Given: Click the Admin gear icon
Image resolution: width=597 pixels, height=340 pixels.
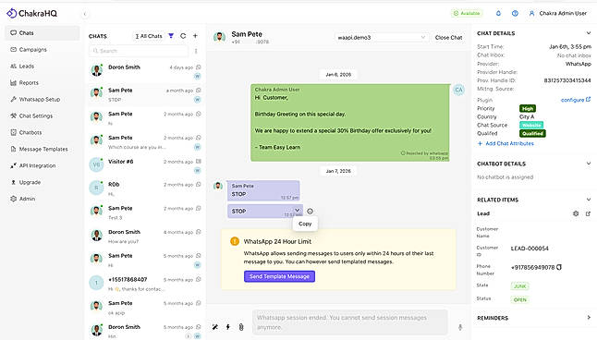Looking at the screenshot, I should [x=14, y=199].
